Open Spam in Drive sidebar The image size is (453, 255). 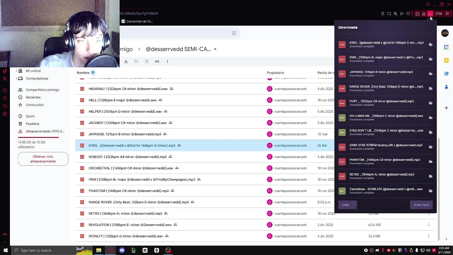(x=30, y=116)
